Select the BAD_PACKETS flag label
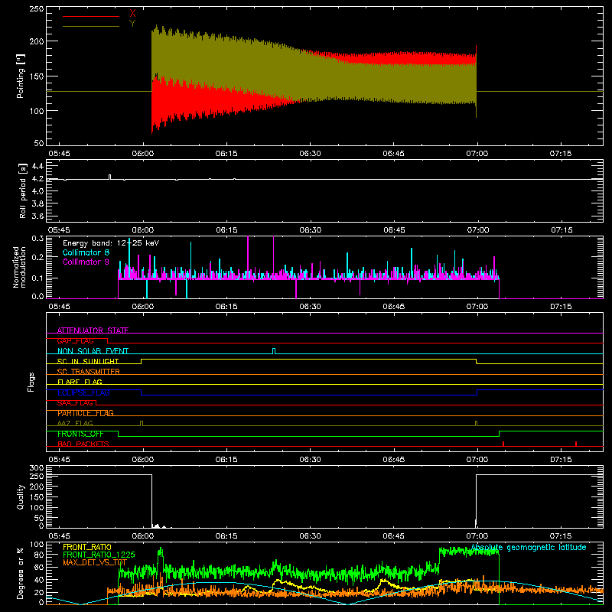612x612 pixels. click(x=83, y=444)
